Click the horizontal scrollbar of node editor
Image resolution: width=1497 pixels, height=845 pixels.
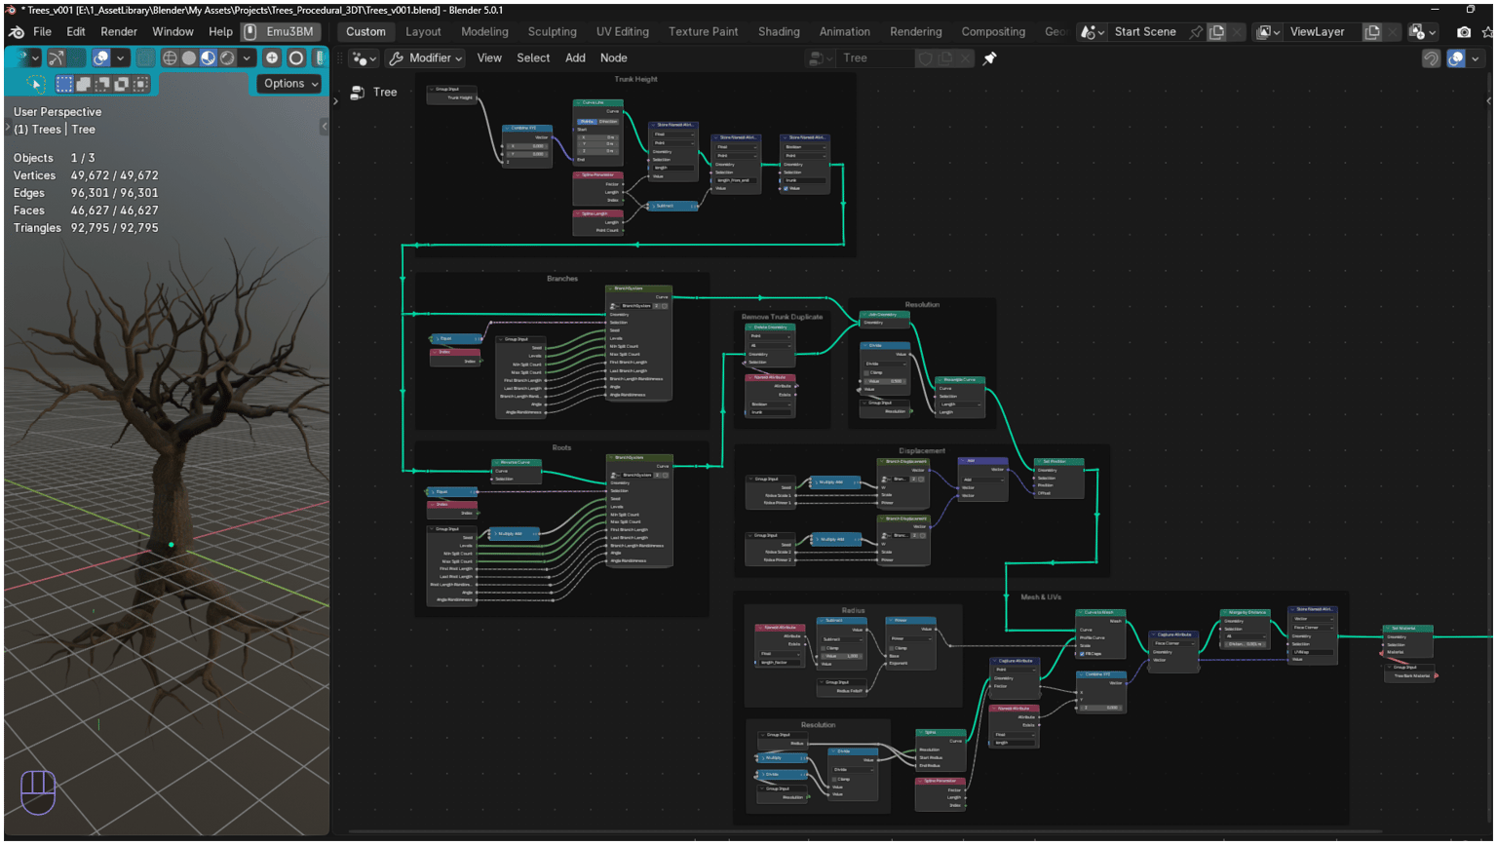[864, 831]
